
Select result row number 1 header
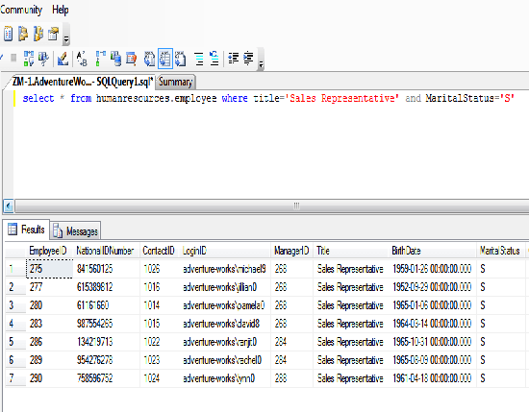click(15, 269)
